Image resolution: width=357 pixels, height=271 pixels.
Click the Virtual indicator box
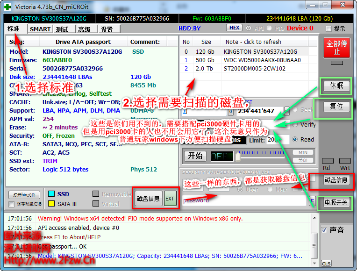(96, 204)
